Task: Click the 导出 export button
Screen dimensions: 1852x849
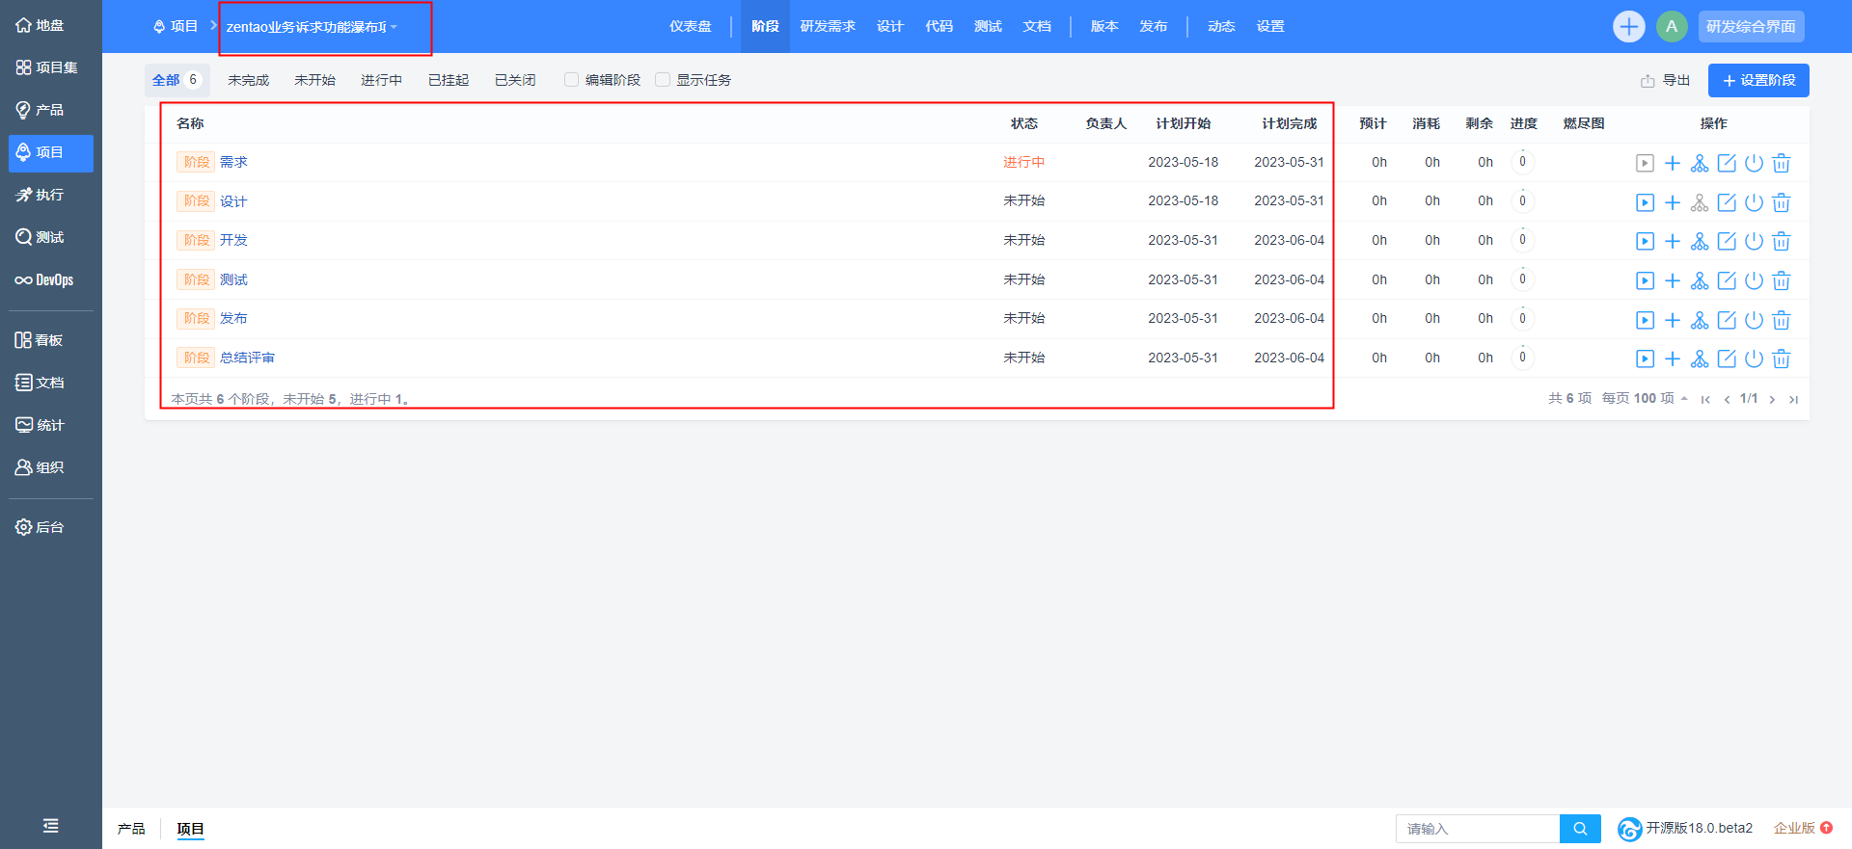Action: click(1666, 81)
